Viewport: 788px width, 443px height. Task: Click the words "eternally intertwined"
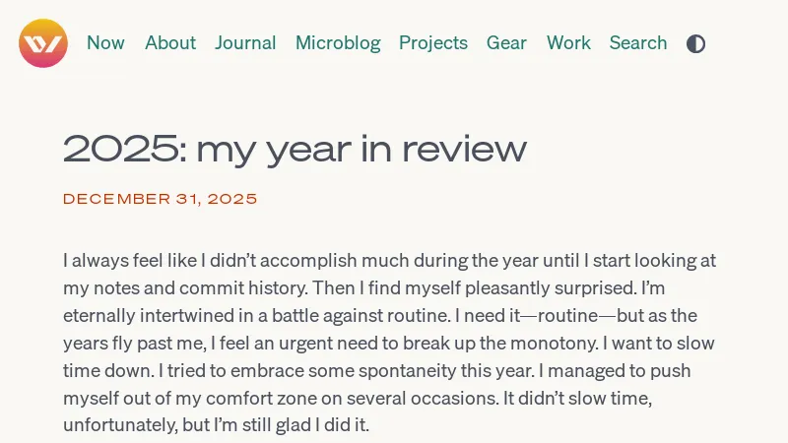point(146,316)
